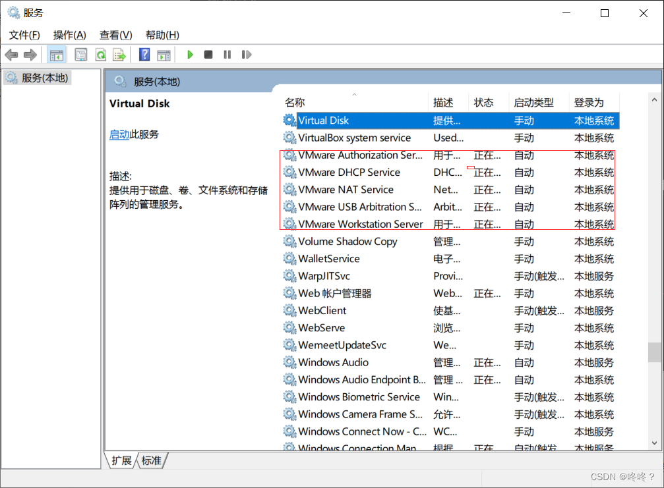This screenshot has height=488, width=664.
Task: Click the Forward arrow toolbar icon
Action: coord(30,55)
